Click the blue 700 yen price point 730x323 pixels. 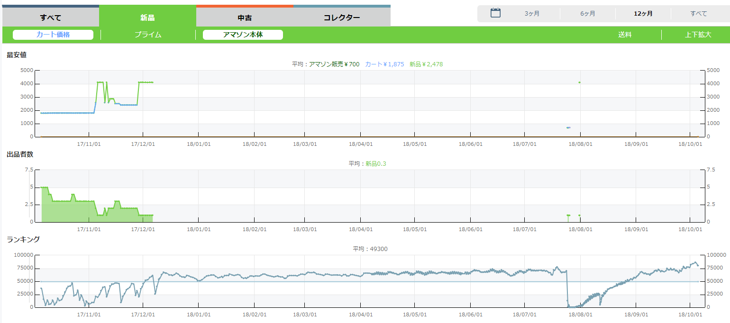(x=568, y=127)
